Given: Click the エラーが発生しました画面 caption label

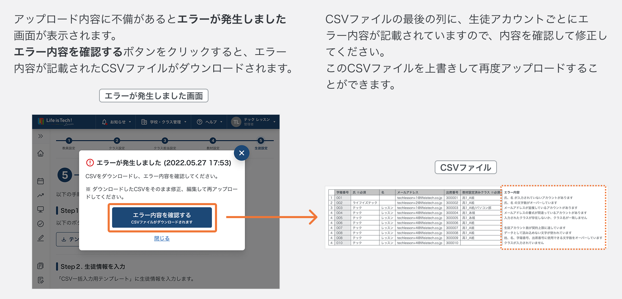Looking at the screenshot, I should pos(154,96).
